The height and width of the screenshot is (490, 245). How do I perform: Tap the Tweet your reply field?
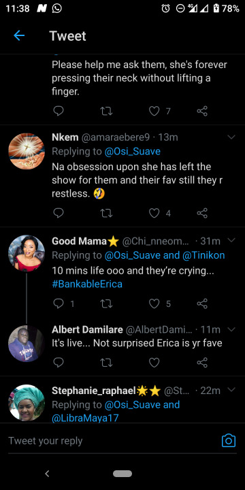(112, 440)
